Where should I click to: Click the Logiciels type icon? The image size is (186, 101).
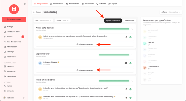pyautogui.click(x=145, y=43)
